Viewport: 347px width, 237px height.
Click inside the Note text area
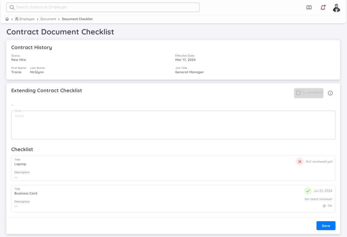pos(173,124)
